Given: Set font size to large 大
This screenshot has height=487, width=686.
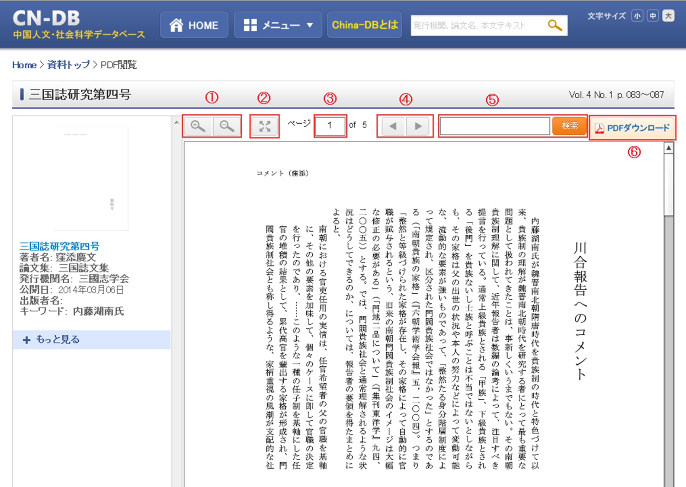Looking at the screenshot, I should (668, 16).
